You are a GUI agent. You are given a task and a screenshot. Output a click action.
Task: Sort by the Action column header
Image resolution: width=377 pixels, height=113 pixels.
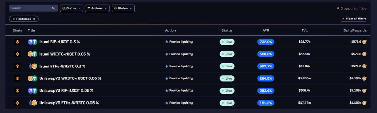click(170, 30)
